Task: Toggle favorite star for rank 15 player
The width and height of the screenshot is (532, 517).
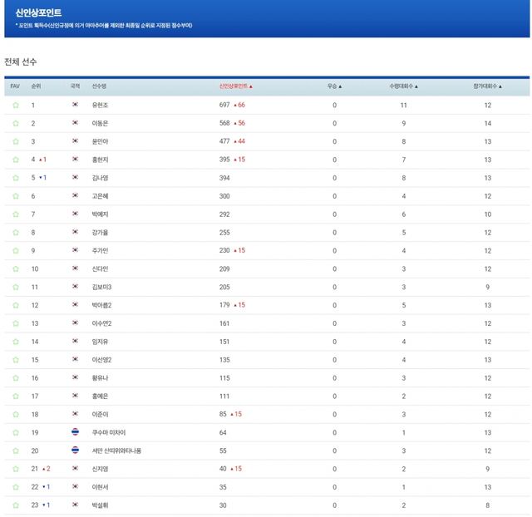Action: click(x=15, y=360)
